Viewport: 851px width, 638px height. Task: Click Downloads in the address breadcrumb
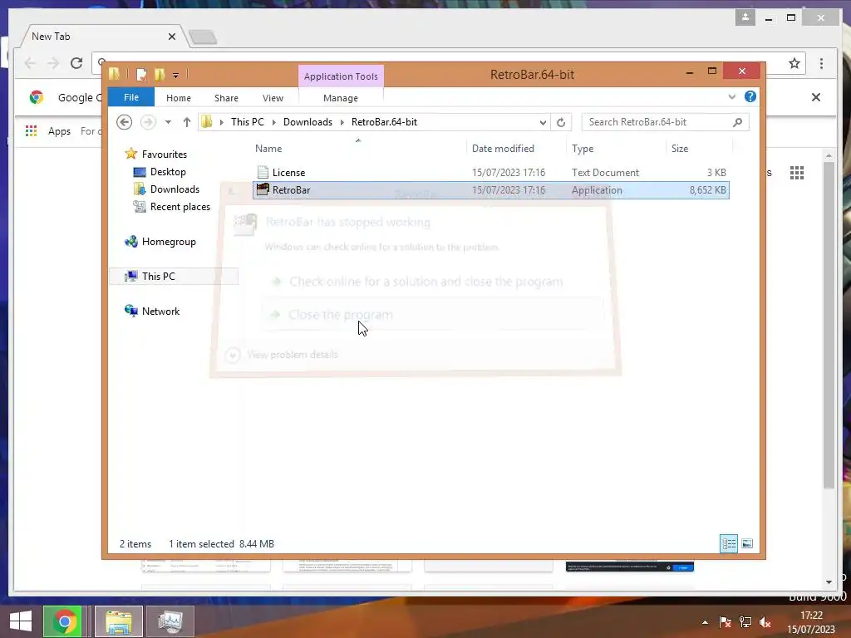(307, 122)
